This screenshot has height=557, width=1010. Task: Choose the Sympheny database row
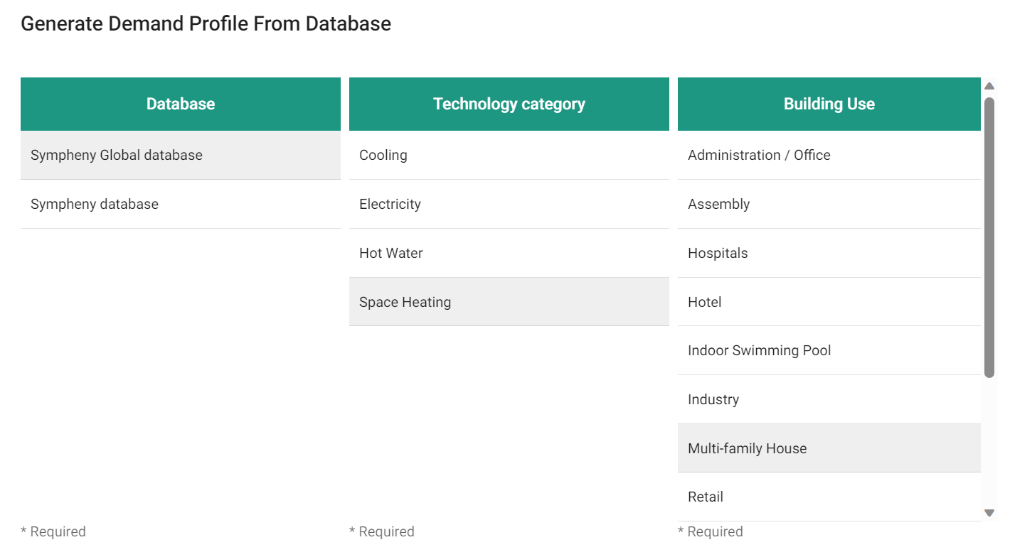click(x=180, y=204)
